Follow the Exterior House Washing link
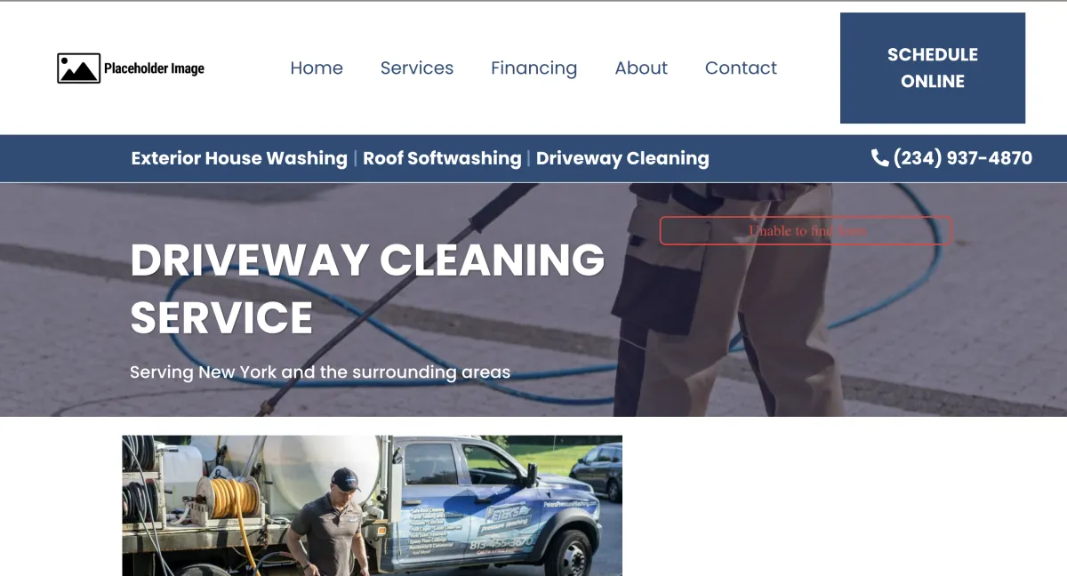The width and height of the screenshot is (1067, 576). tap(239, 158)
